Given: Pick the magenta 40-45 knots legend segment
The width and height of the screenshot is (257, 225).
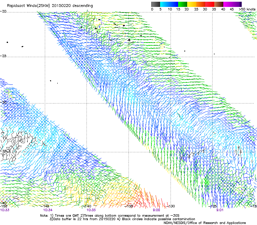Looking at the screenshot, I should coord(228,4).
